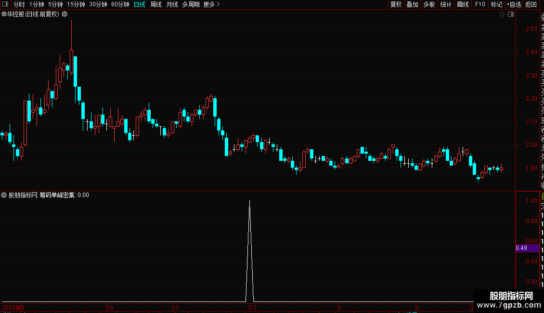
Task: Click the month 2 date axis marker
Action: click(418, 307)
